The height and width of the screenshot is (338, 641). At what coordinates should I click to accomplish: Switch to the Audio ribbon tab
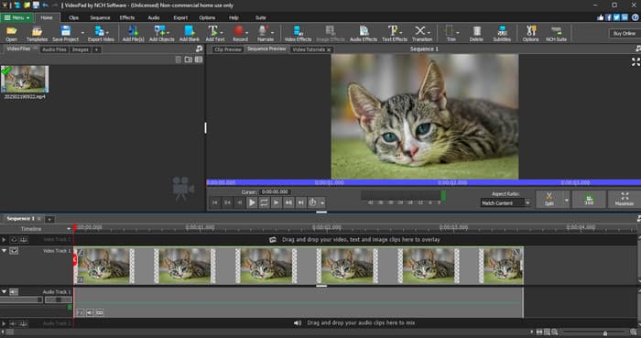click(x=153, y=17)
